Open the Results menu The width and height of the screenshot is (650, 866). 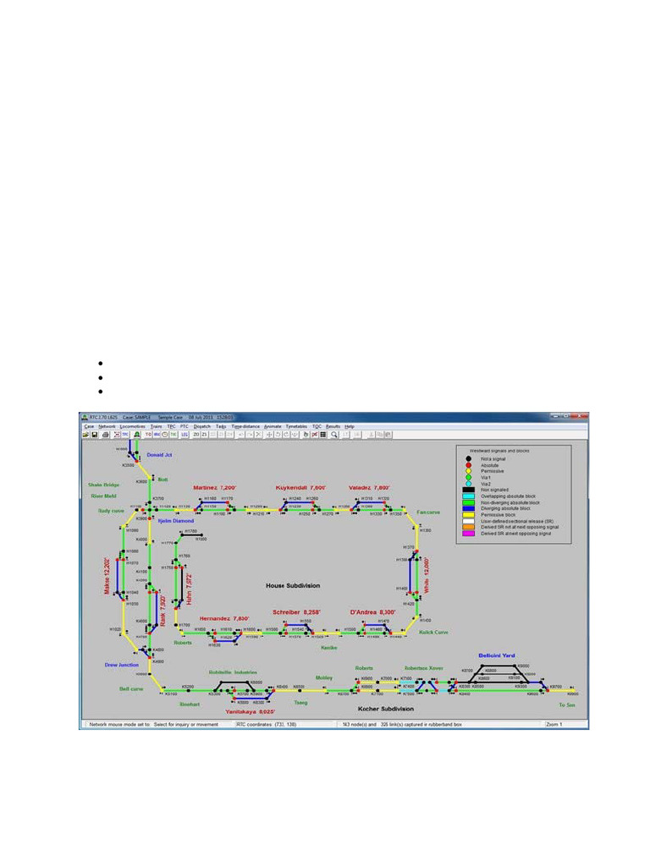[333, 426]
